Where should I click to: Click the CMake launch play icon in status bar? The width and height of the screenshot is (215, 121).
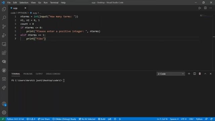pyautogui.click(x=120, y=119)
